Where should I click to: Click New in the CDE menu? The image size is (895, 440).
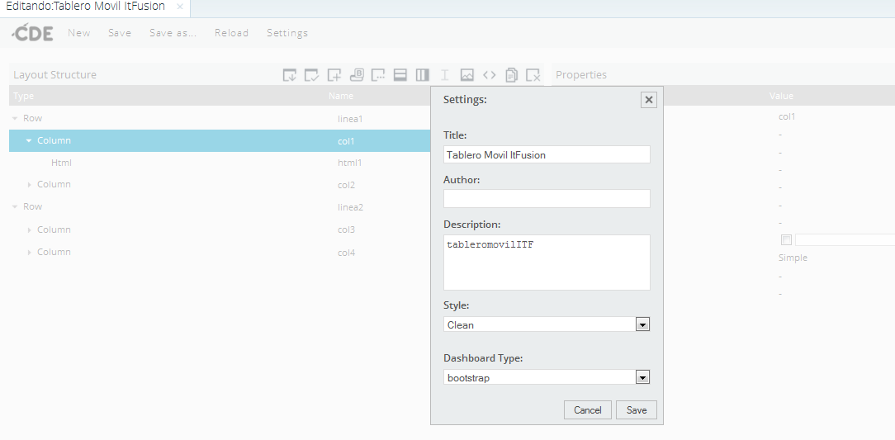click(x=78, y=33)
